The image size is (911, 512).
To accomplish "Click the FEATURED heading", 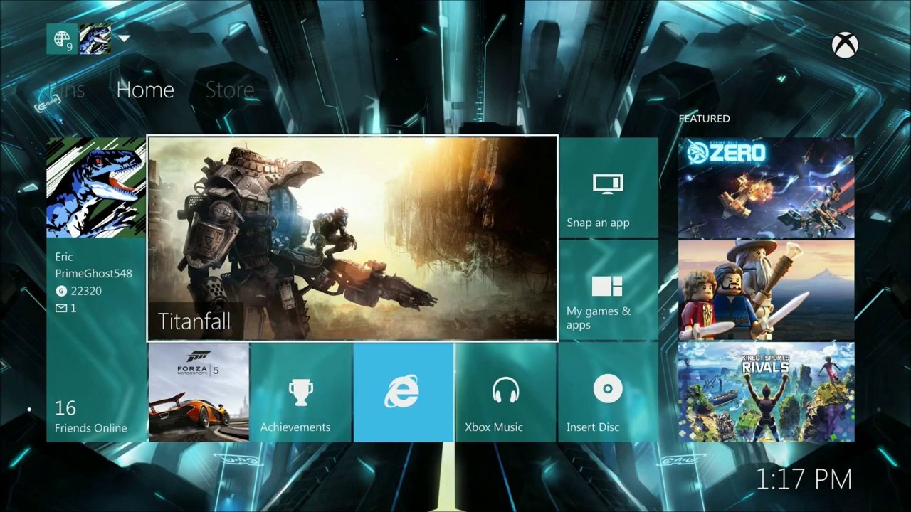I will click(x=704, y=119).
